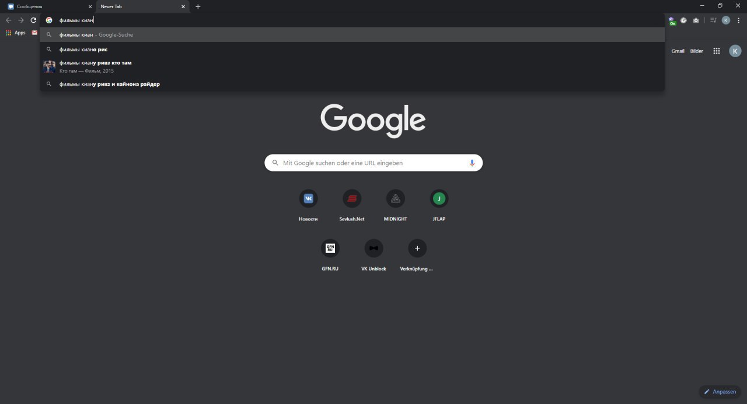The width and height of the screenshot is (747, 404).
Task: Open the Gmail envelope bookmark in the bookmarks bar
Action: tap(34, 33)
